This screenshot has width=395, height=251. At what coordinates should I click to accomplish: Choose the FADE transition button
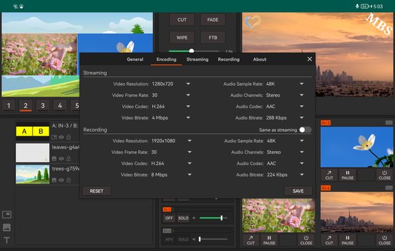(213, 20)
